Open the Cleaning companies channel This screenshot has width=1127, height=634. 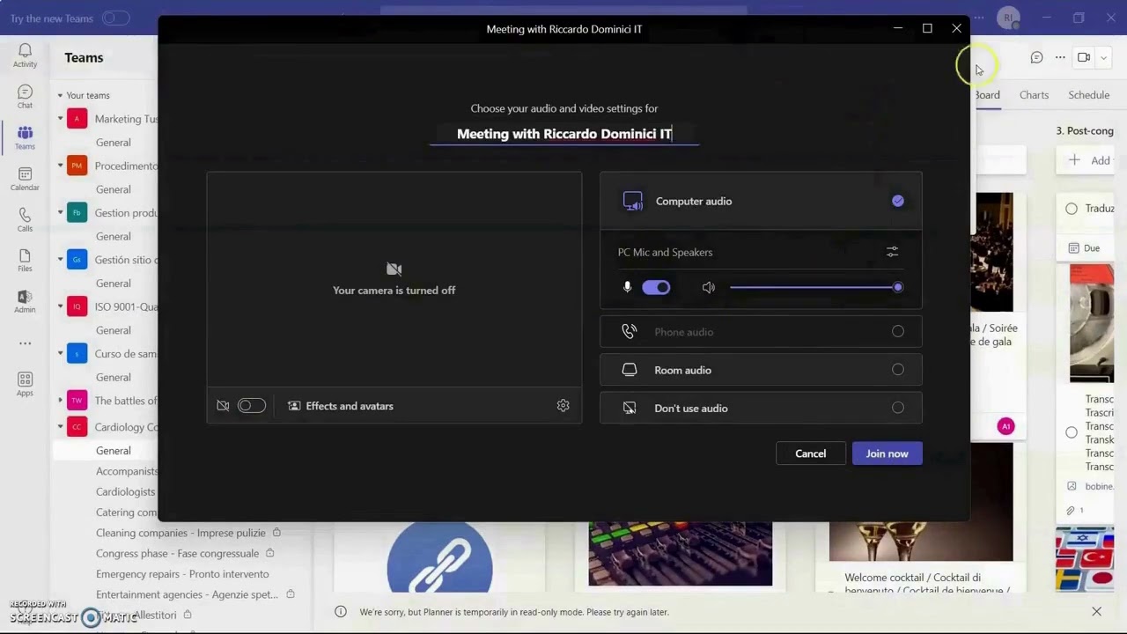(180, 533)
